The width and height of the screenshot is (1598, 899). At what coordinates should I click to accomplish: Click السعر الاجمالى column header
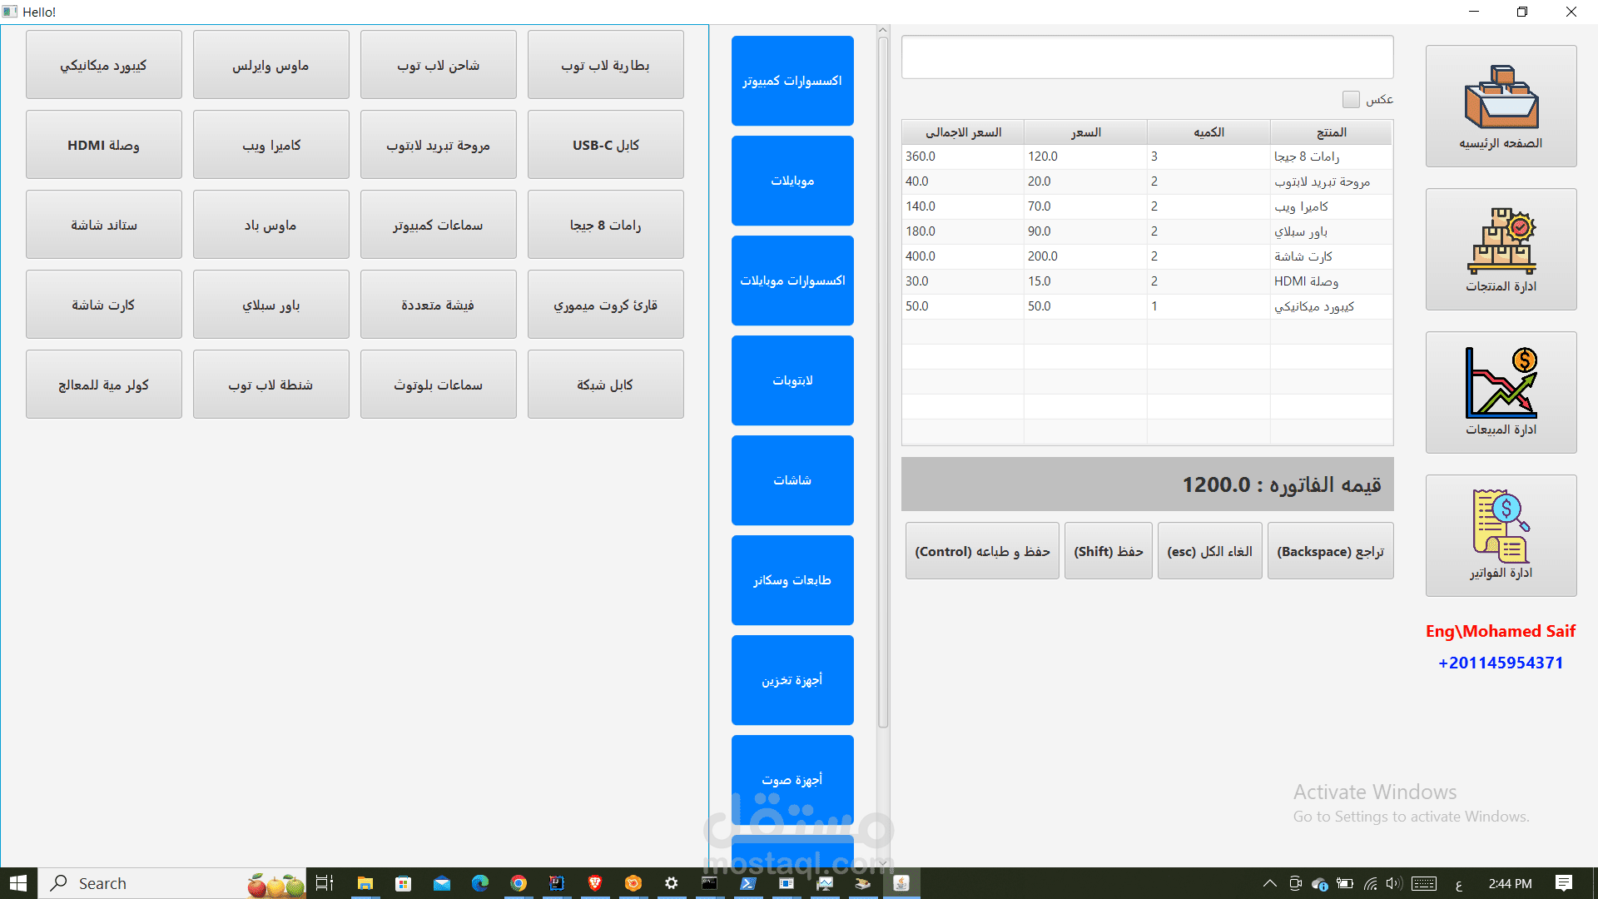963,132
